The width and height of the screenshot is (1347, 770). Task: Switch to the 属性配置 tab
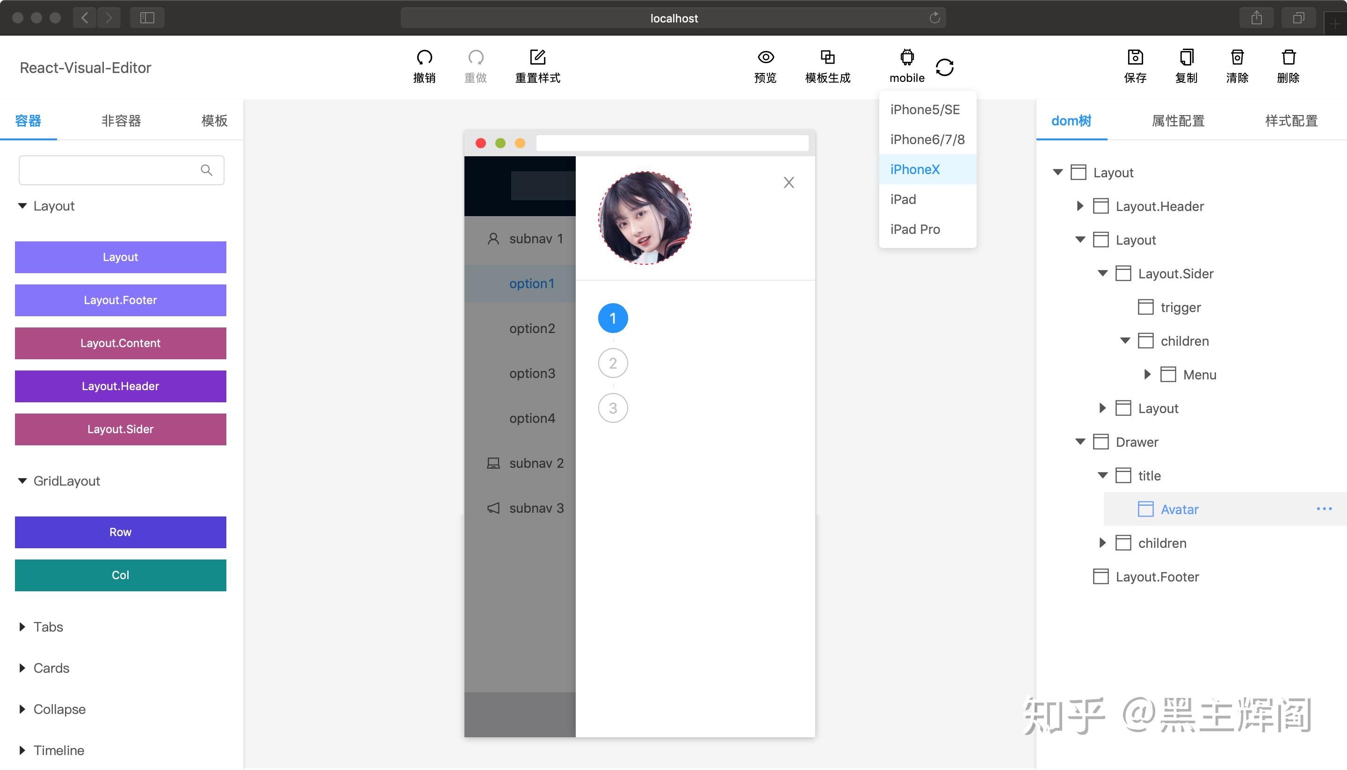1177,121
